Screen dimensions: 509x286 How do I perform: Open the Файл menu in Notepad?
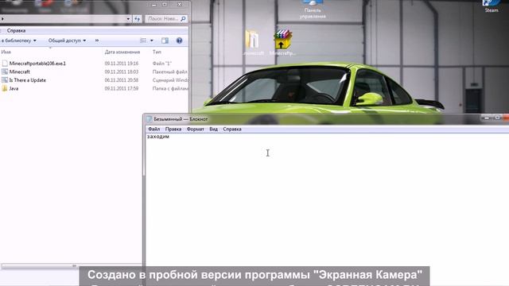point(153,129)
